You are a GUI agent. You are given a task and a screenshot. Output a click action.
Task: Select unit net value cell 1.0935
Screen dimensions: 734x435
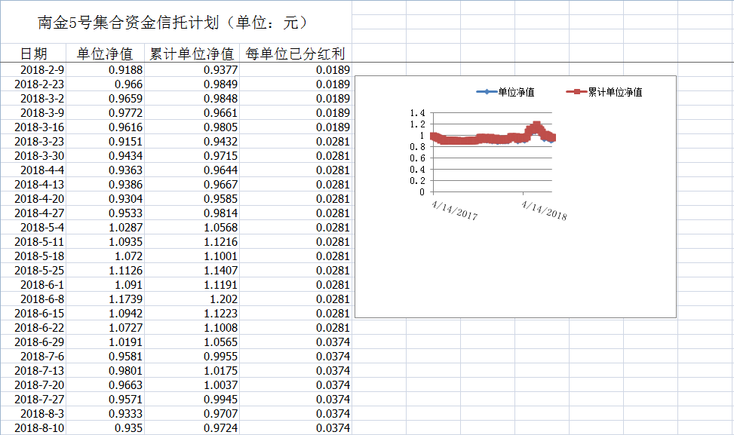pyautogui.click(x=106, y=242)
